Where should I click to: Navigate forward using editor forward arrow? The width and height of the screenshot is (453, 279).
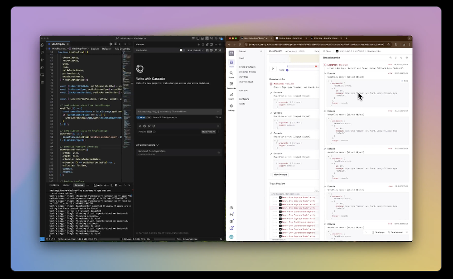125,44
